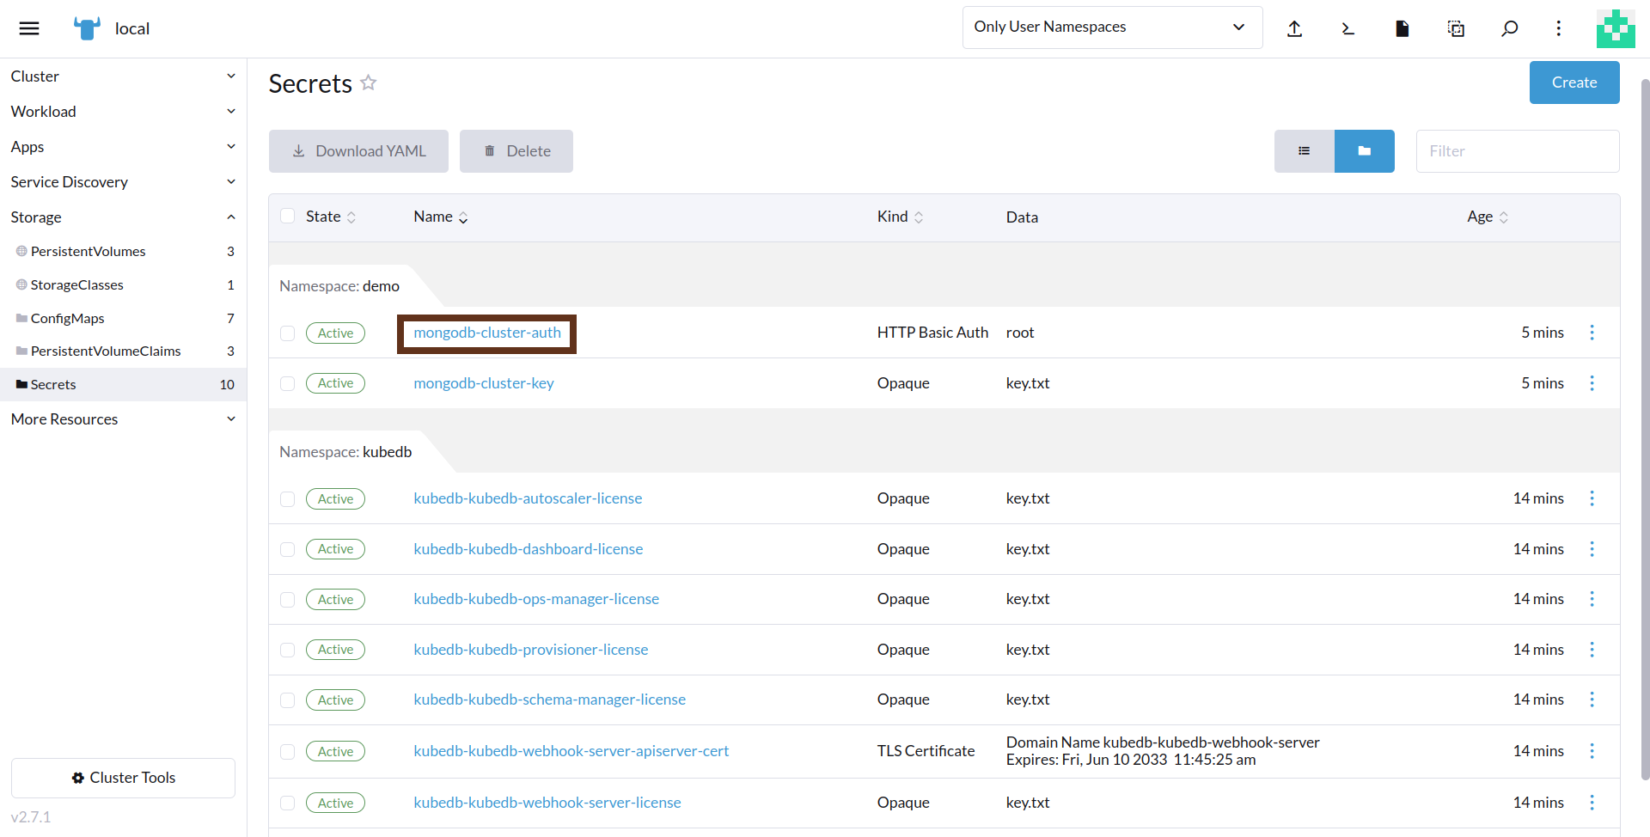Viewport: 1650px width, 837px height.
Task: Open row actions menu for mongodb-cluster-key
Action: click(x=1592, y=383)
